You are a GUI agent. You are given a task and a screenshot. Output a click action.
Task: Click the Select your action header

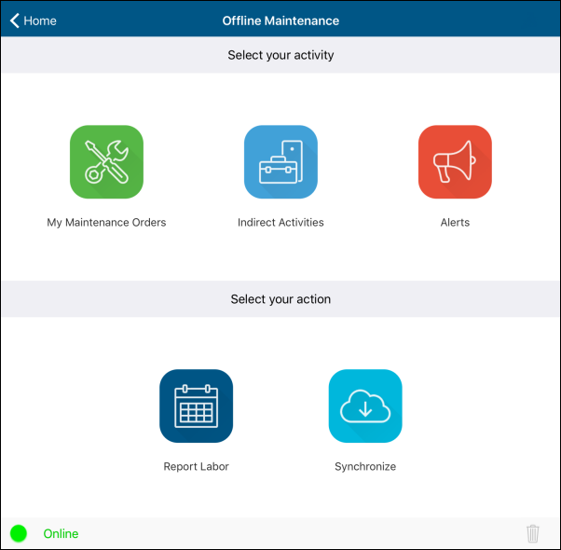280,299
